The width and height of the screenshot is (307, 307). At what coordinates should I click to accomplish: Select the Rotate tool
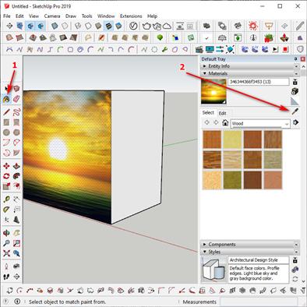point(6,176)
